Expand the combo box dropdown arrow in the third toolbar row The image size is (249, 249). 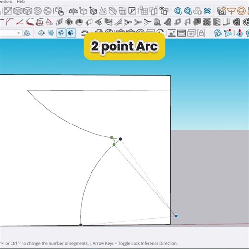pyautogui.click(x=19, y=33)
